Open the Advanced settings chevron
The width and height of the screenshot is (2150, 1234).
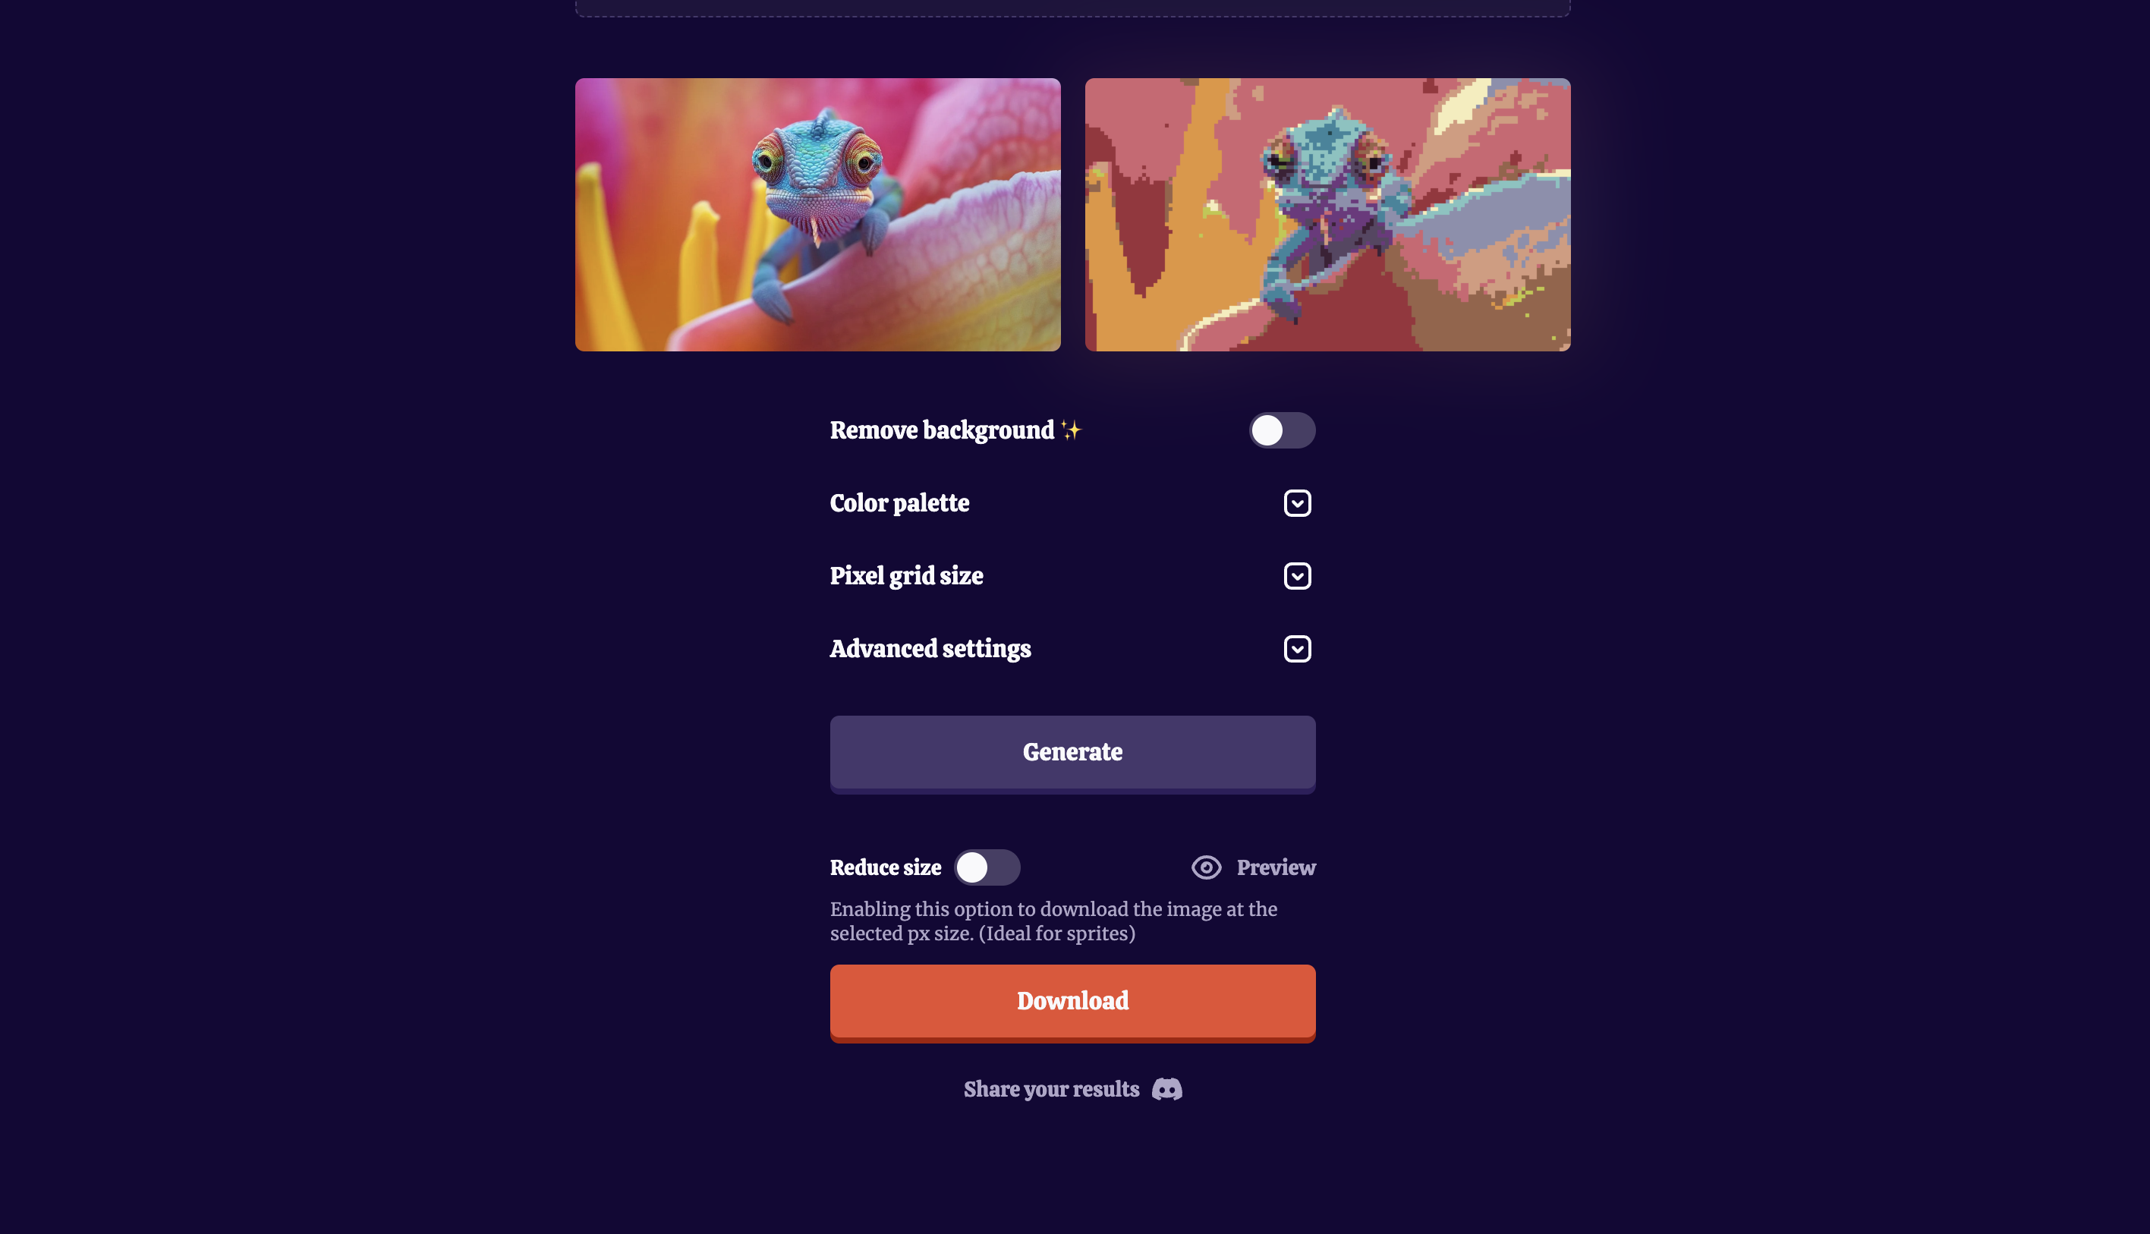point(1297,649)
